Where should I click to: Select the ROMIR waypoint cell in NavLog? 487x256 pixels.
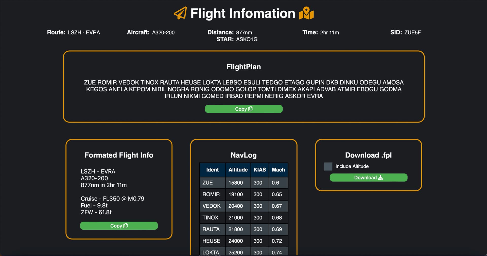(213, 194)
